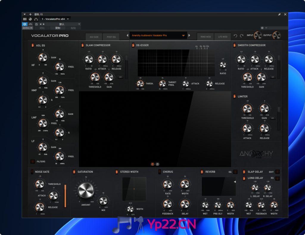Click Smooth Compressor GR indicator

(273, 77)
